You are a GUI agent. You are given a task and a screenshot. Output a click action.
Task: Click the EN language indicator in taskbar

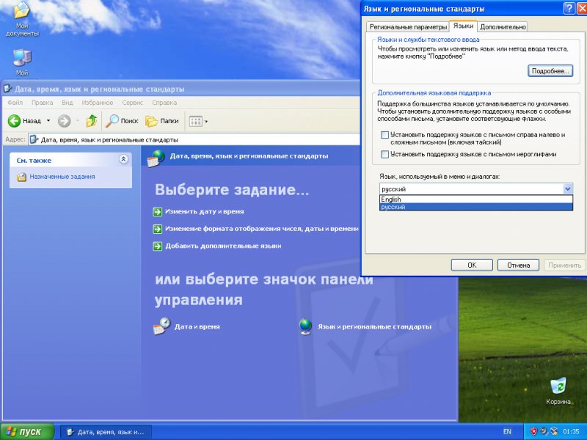[x=507, y=431]
